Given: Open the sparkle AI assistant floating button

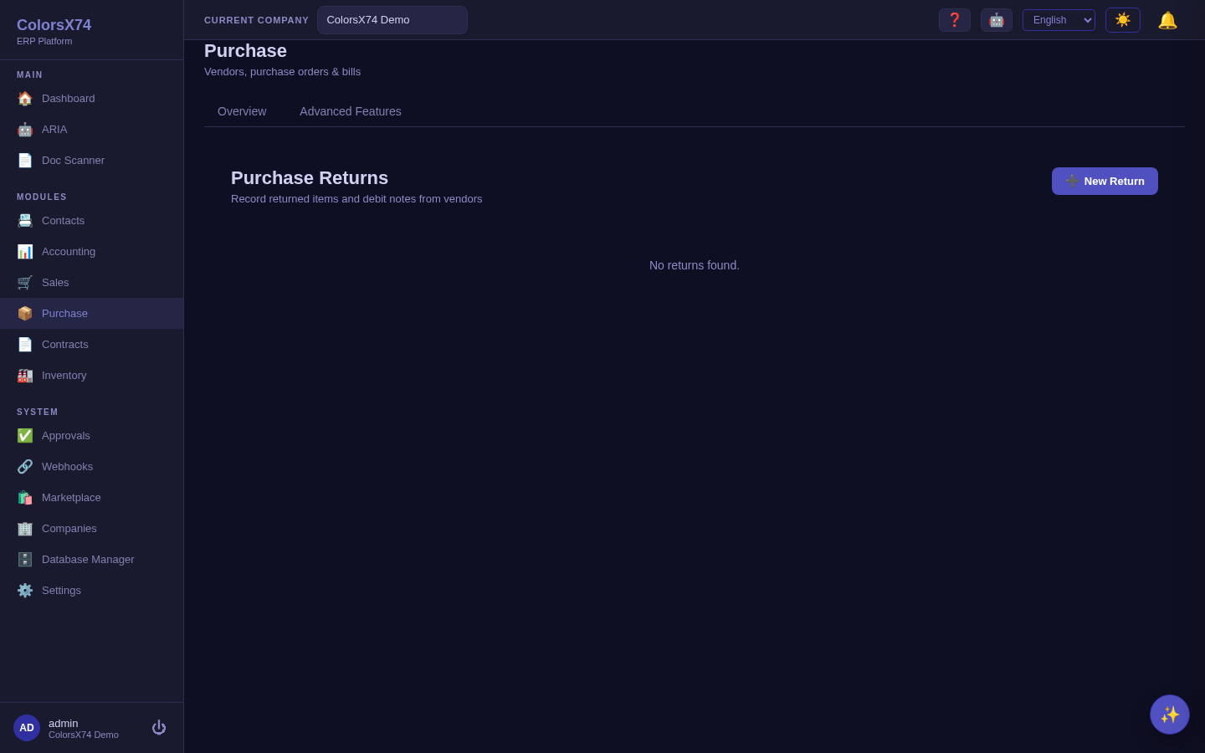Looking at the screenshot, I should [1170, 715].
